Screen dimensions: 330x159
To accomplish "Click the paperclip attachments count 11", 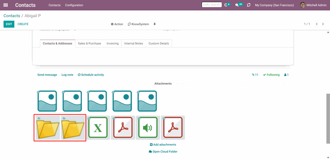I will 255,75.
